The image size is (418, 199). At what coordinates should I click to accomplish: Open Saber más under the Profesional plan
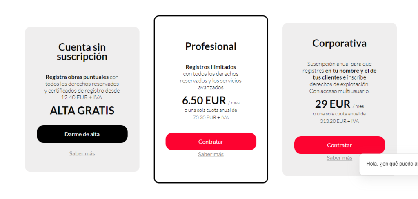[x=211, y=154]
